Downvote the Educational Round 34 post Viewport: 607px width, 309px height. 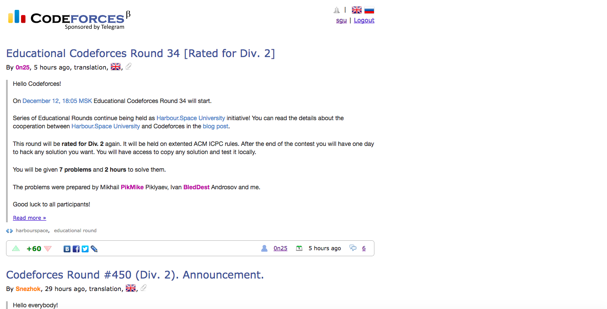tap(48, 248)
